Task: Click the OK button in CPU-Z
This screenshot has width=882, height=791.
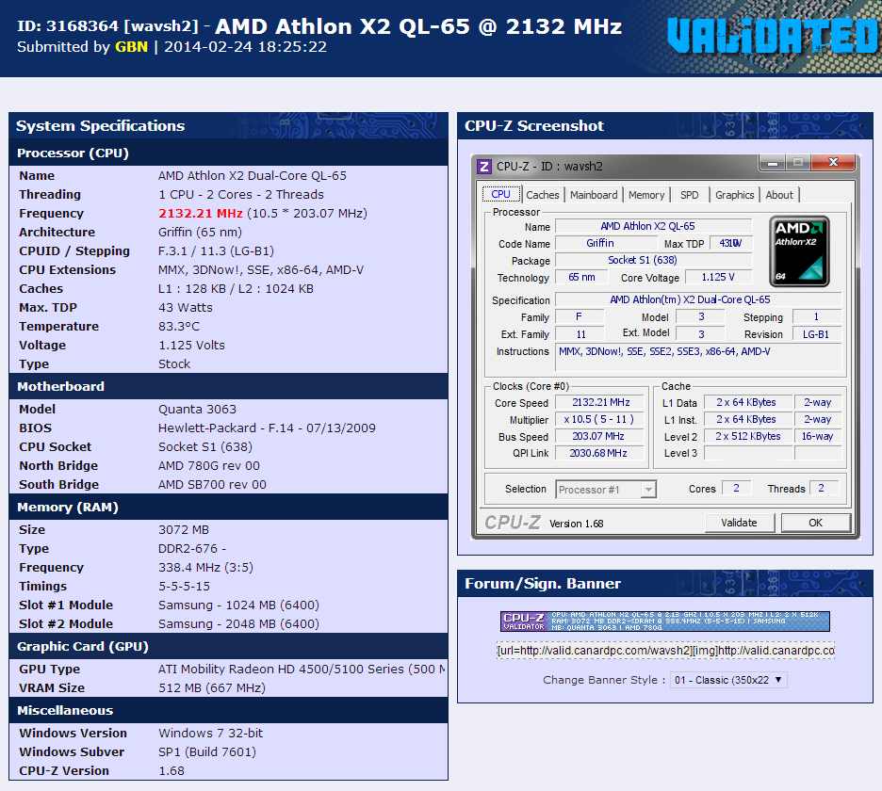Action: click(x=816, y=523)
